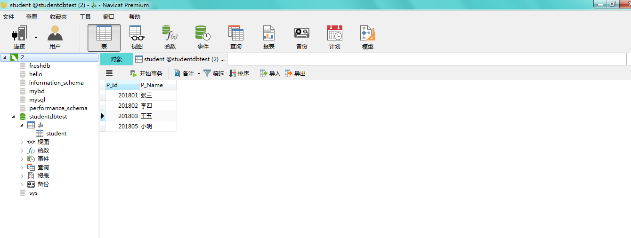Open the 计划 schedule toolbar icon
This screenshot has width=631, height=238.
click(335, 38)
